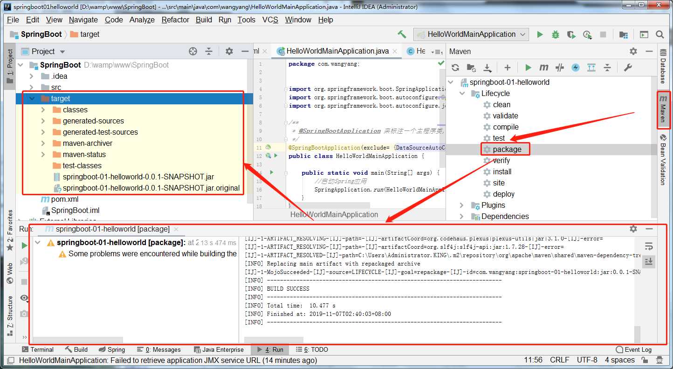Toggle scroll to end in Run console

[x=649, y=262]
